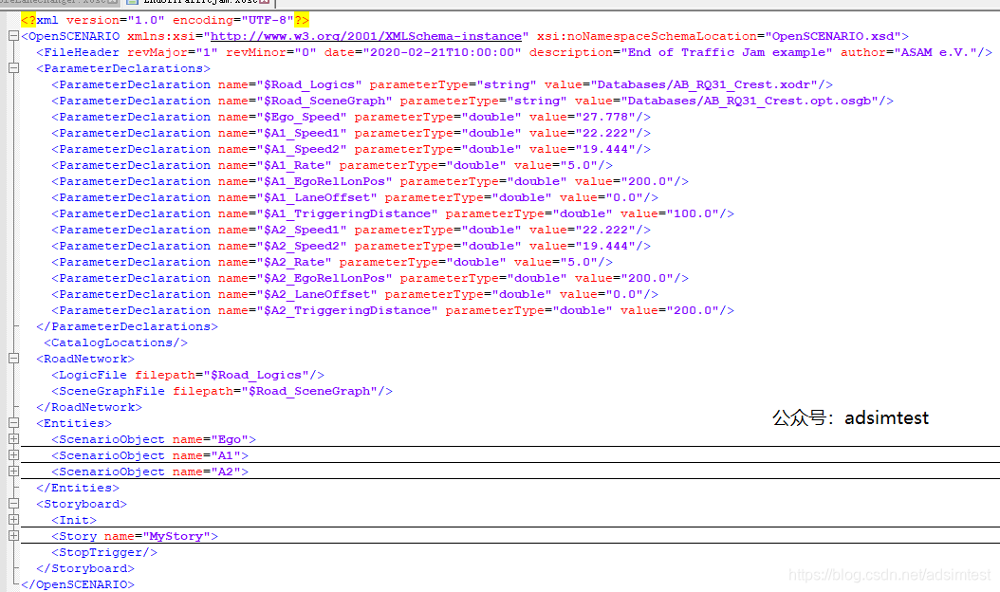The image size is (1000, 592).
Task: Expand the A2 ScenarioObject node
Action: [13, 472]
